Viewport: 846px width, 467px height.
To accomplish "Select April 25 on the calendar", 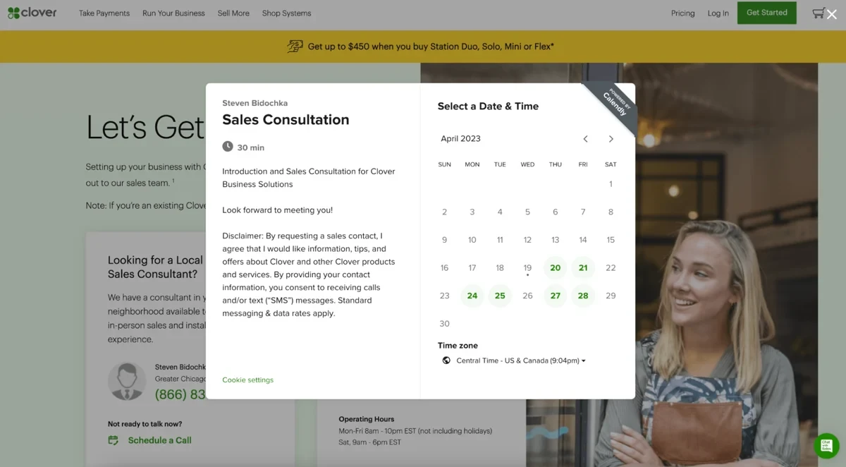I will 500,296.
